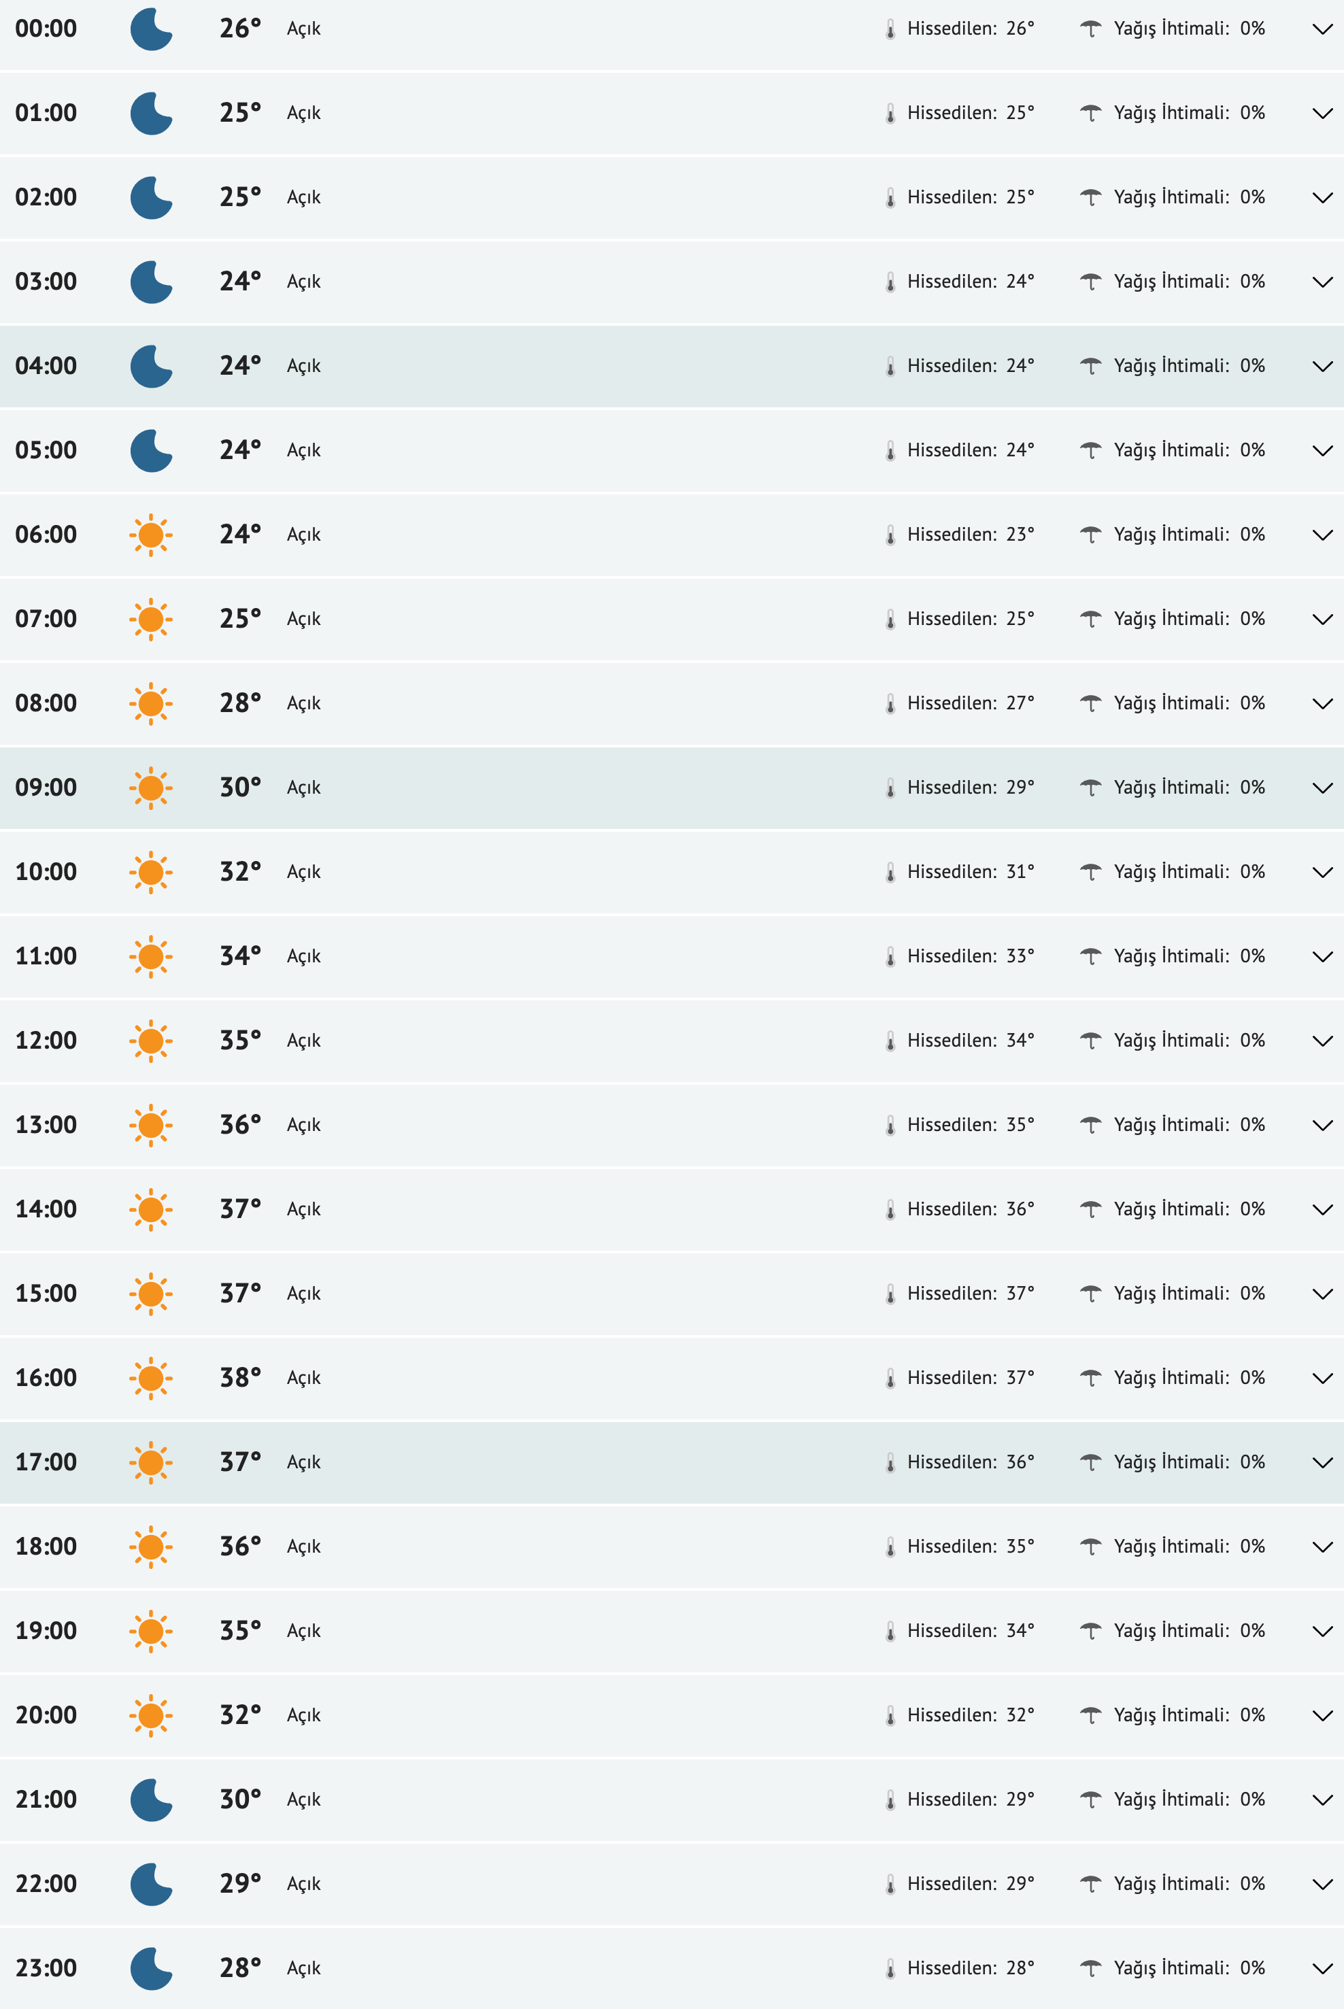Click the thermometer icon in 10:00 row
1344x2009 pixels.
click(890, 873)
